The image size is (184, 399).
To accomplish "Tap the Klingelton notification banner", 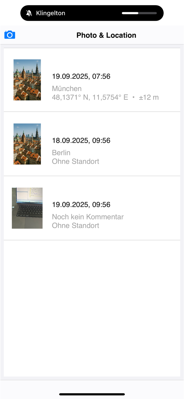I will [x=92, y=13].
